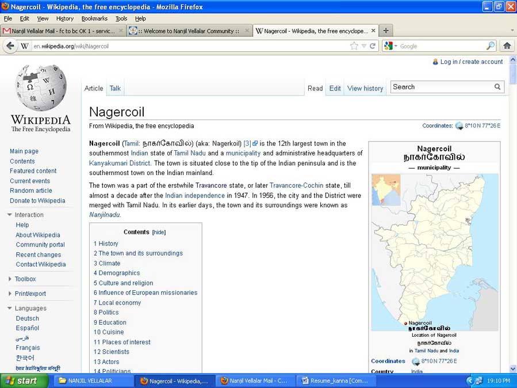Image resolution: width=517 pixels, height=388 pixels.
Task: Hide the Contents table via hide toggle
Action: pos(159,233)
